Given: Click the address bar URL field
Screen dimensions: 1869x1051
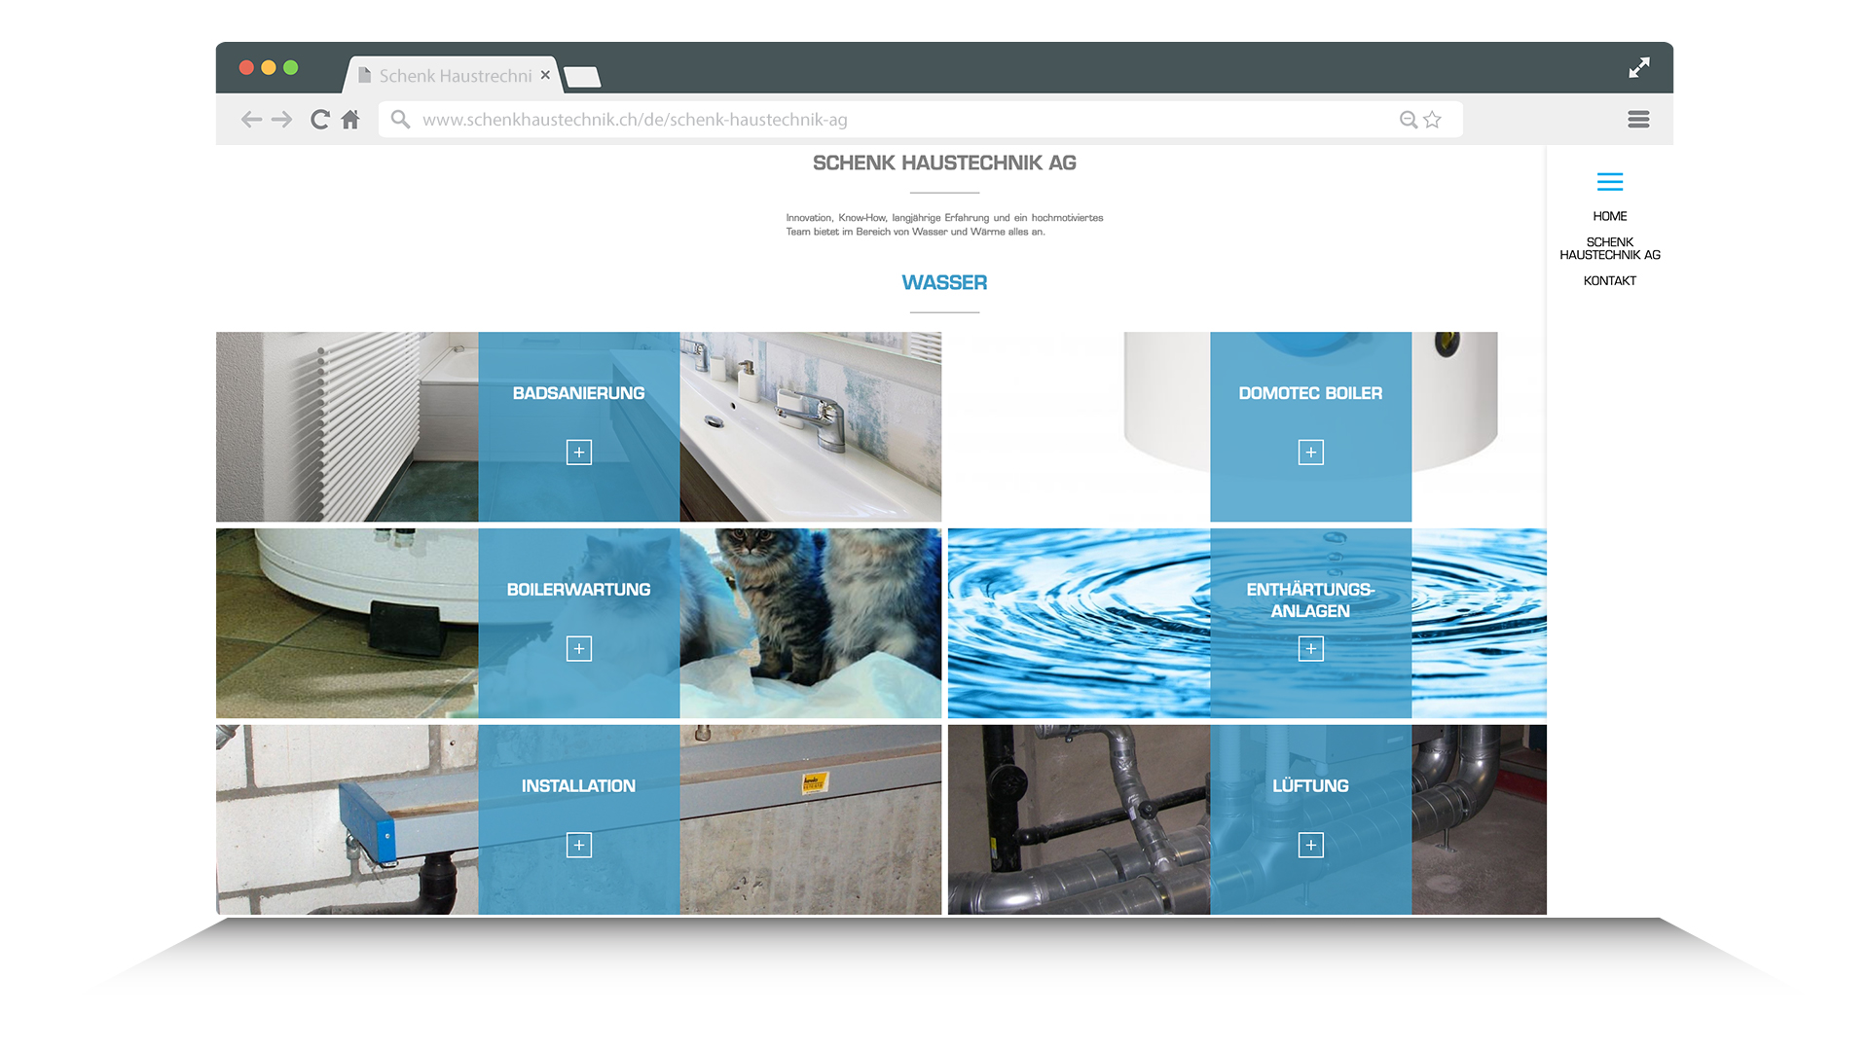Looking at the screenshot, I should (x=920, y=120).
